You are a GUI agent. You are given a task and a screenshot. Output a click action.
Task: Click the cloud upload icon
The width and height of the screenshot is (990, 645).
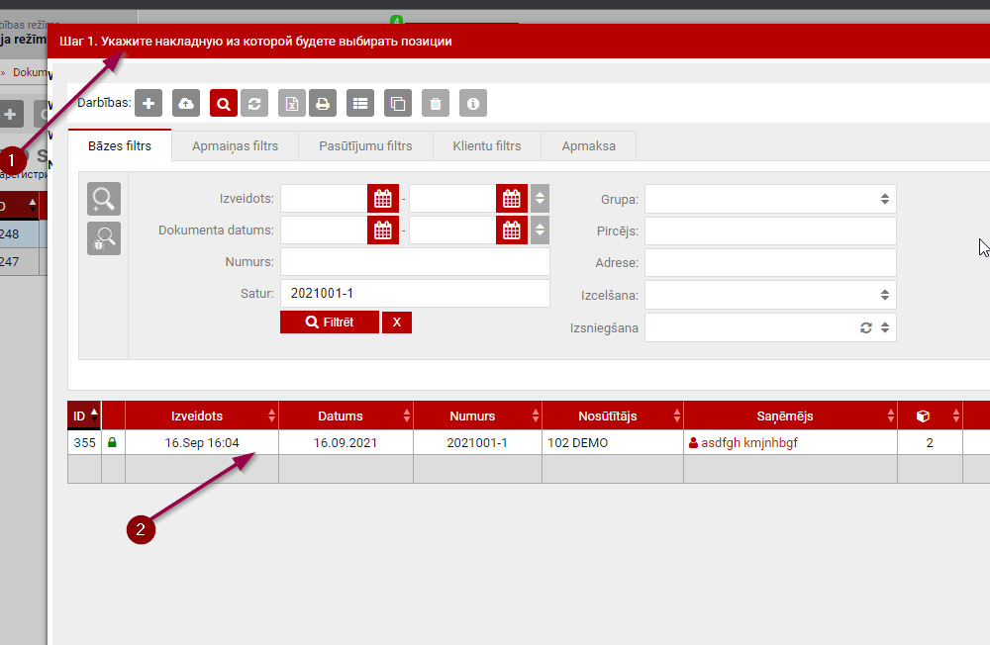pos(186,103)
